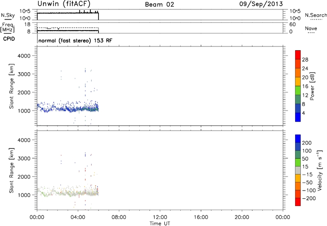Pick the bright blue top Velocity colorbar segment

(298, 139)
